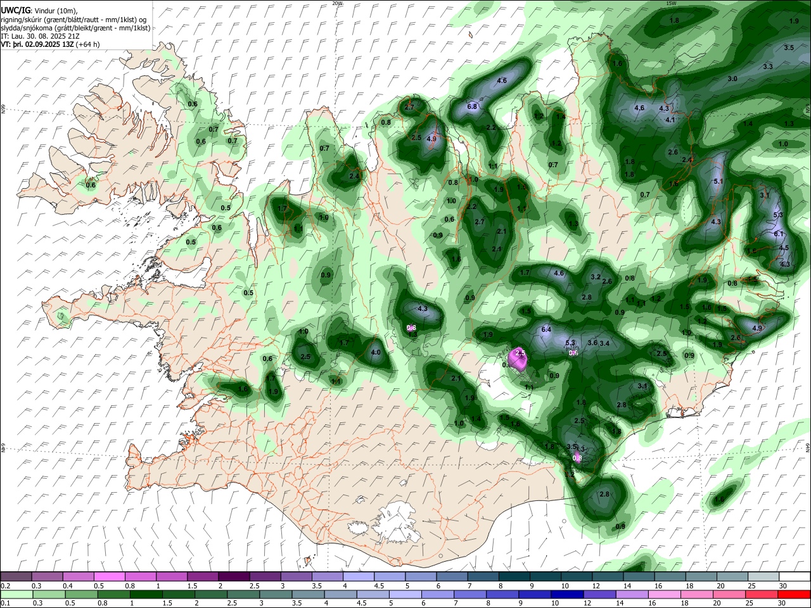The image size is (811, 608).
Task: Click the '0.1' label under the bottom legend row
Action: [x=5, y=604]
